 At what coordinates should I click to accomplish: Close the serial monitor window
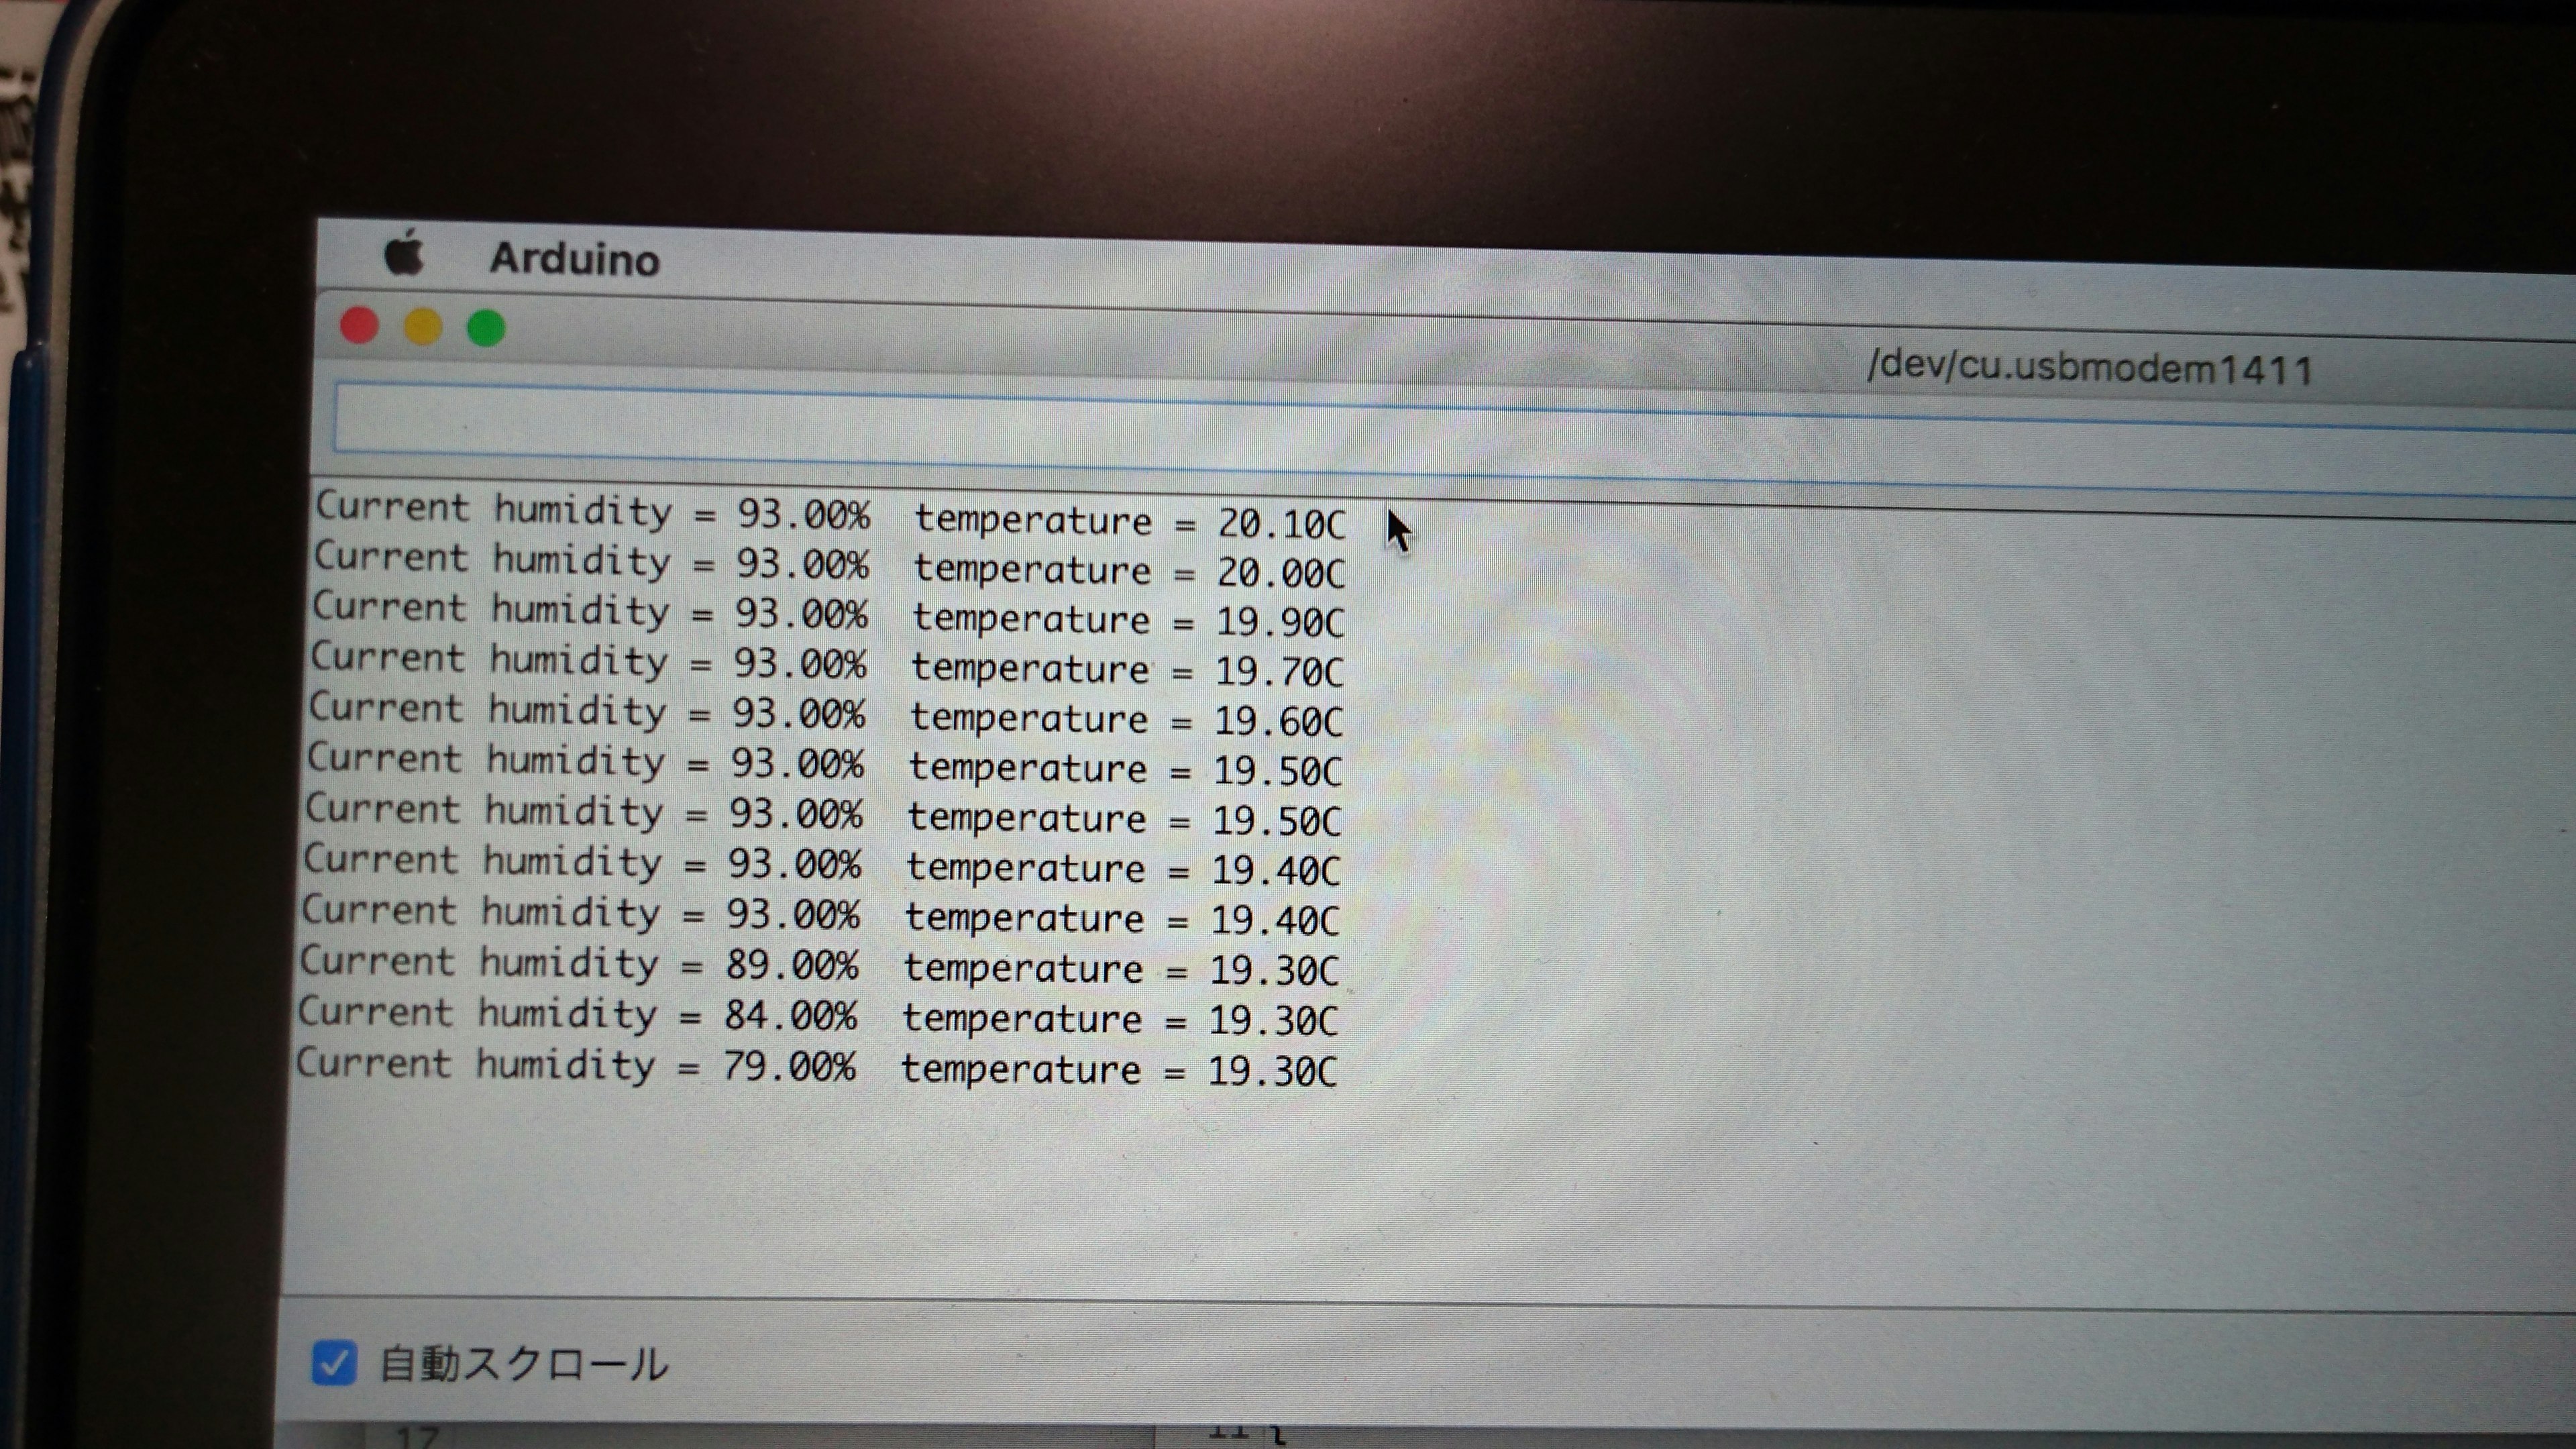click(x=359, y=326)
